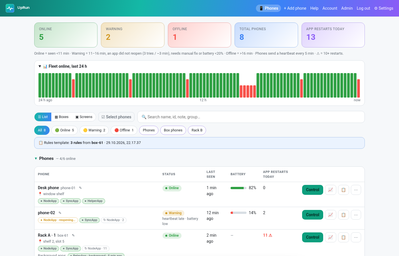Open more options menu for Desk phone

(x=356, y=190)
